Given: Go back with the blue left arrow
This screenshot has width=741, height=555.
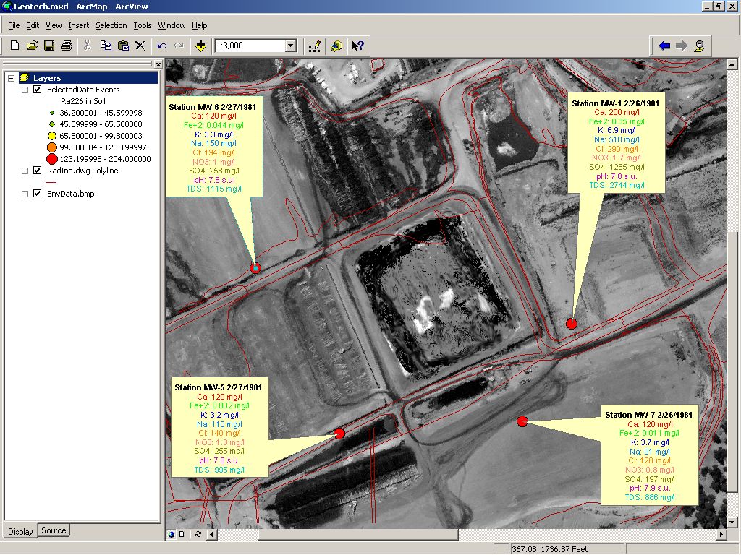Looking at the screenshot, I should [x=664, y=46].
